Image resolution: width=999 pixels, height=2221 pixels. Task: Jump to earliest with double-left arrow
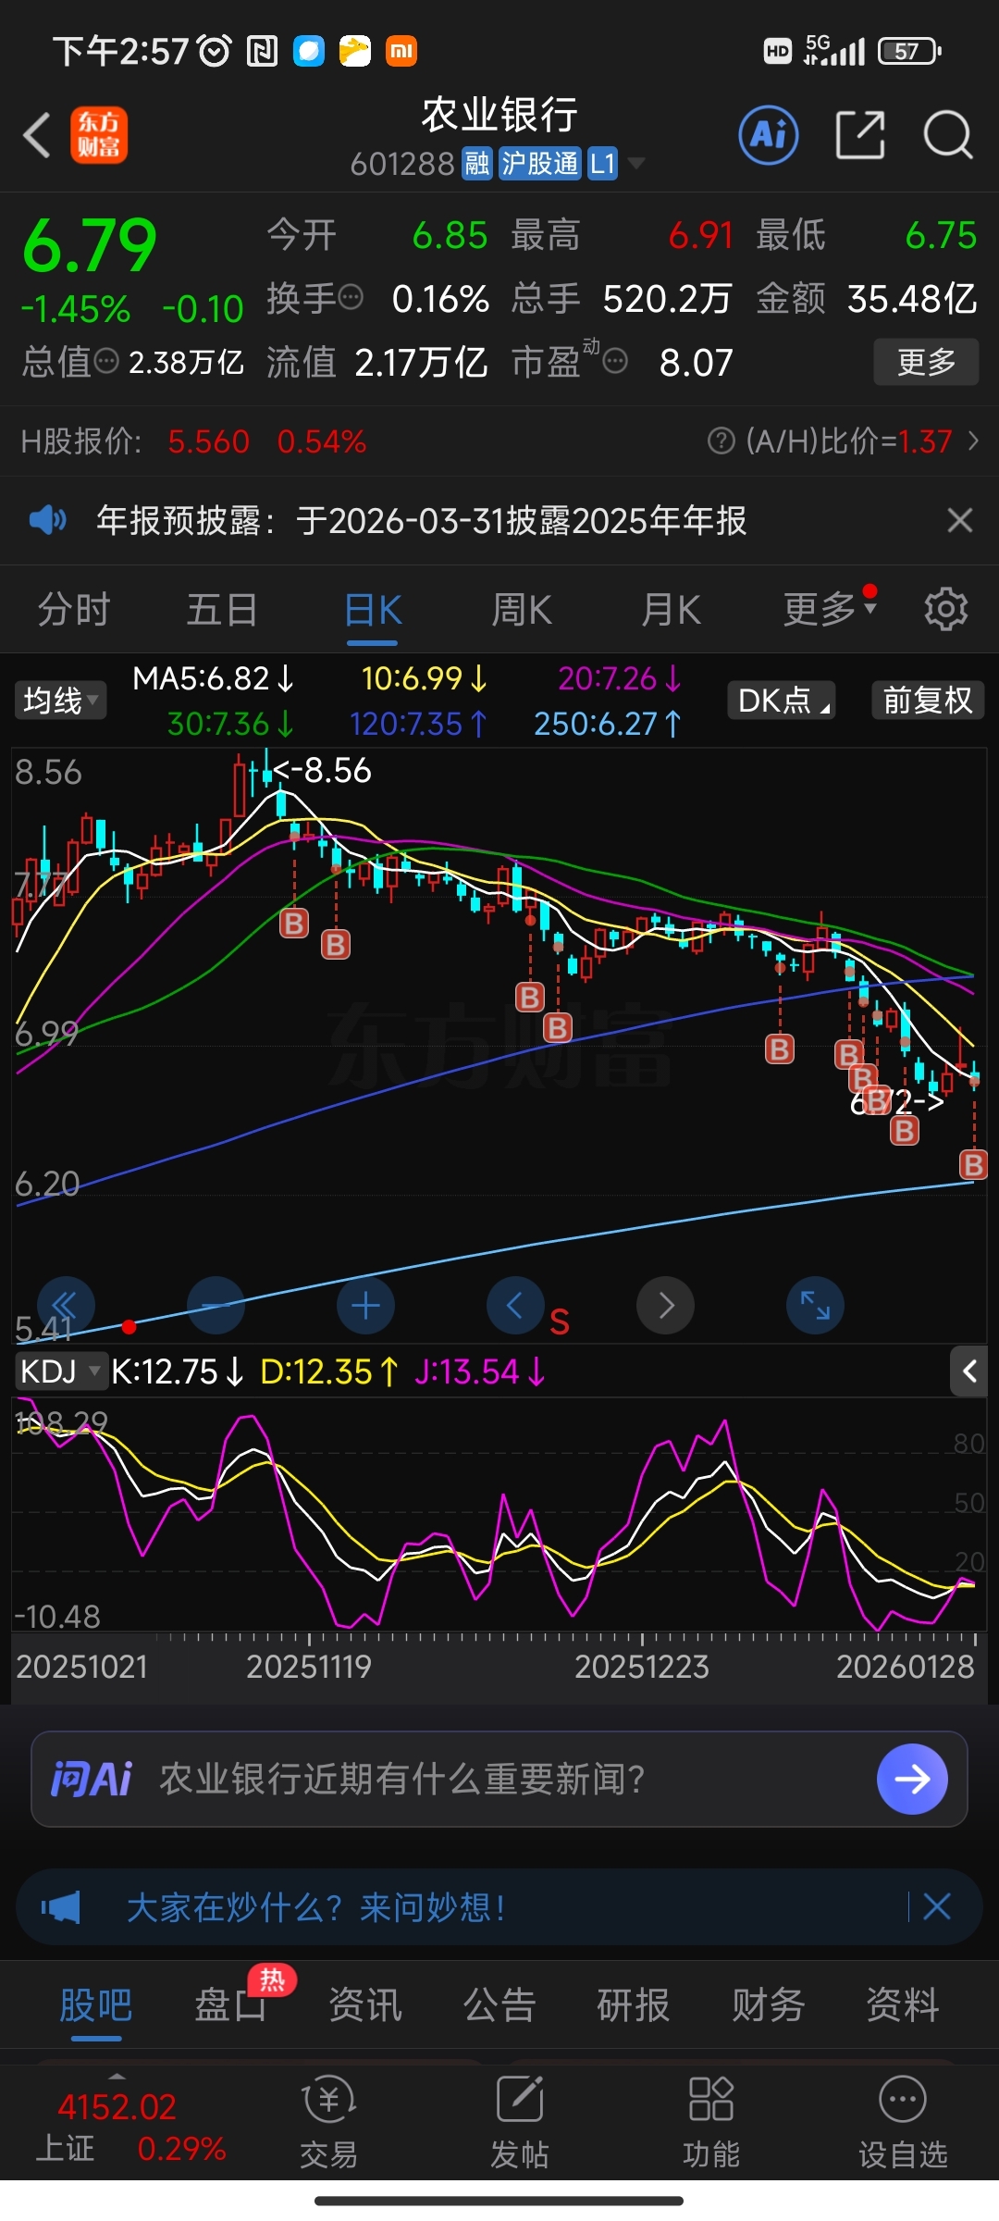(x=65, y=1305)
